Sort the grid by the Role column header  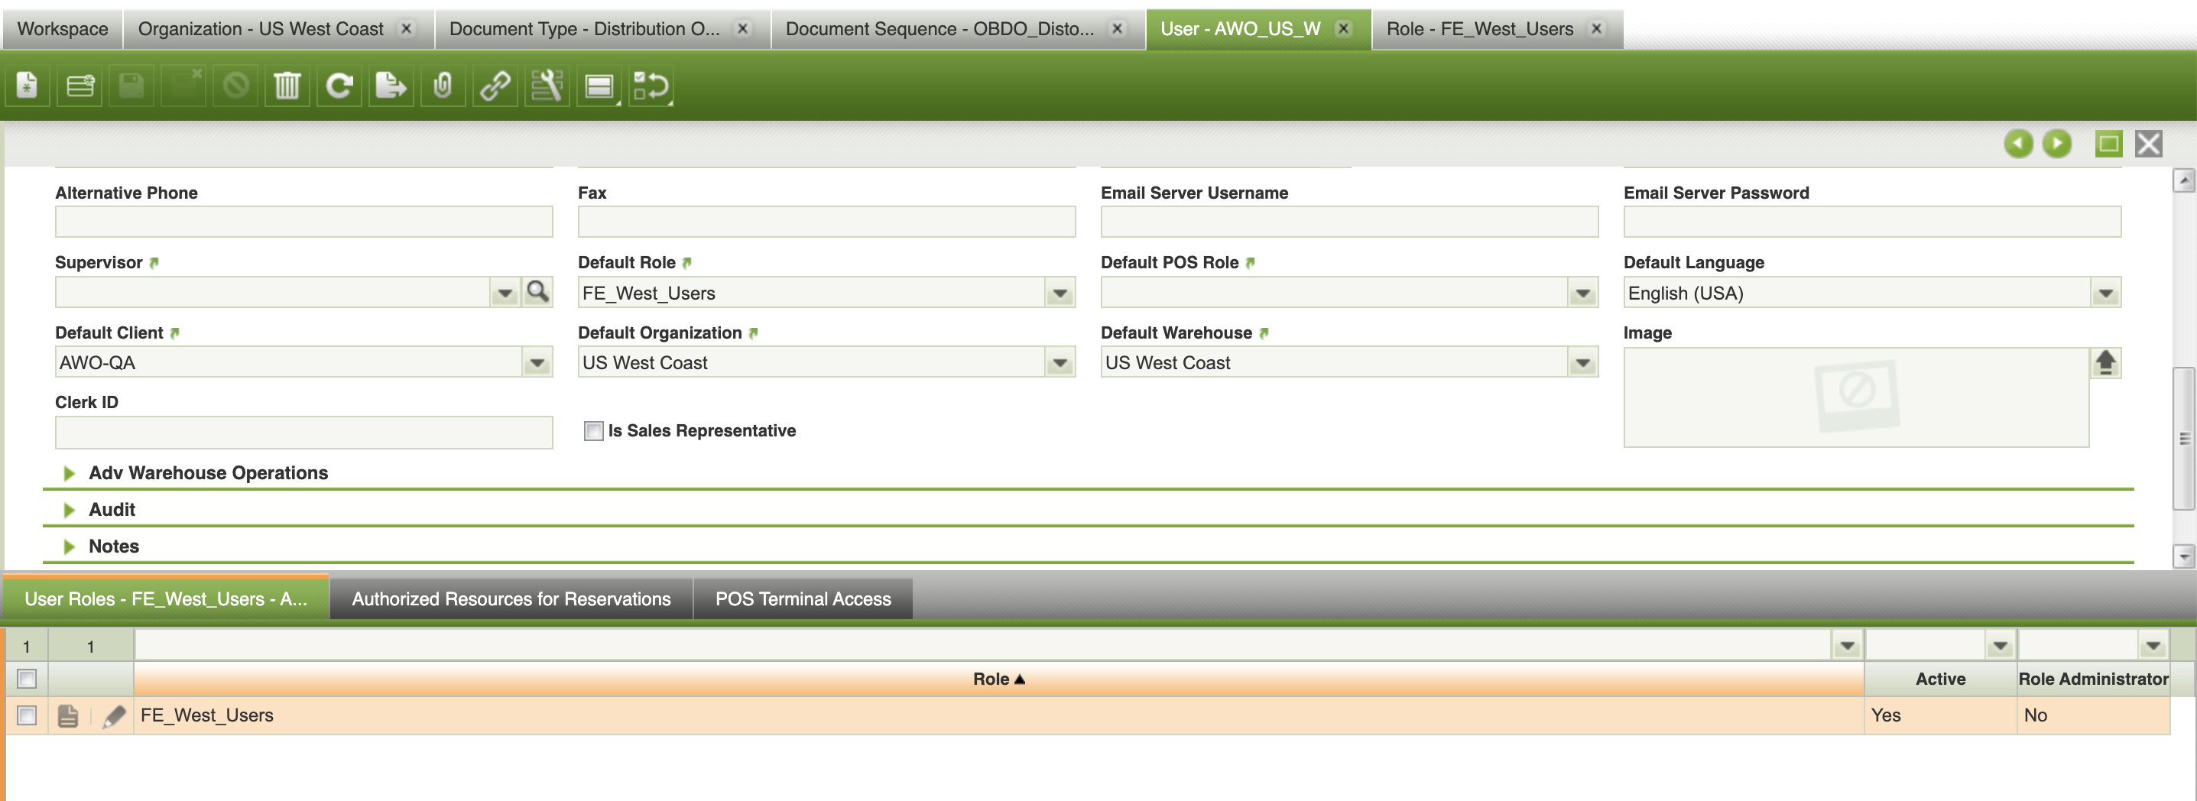pos(998,679)
